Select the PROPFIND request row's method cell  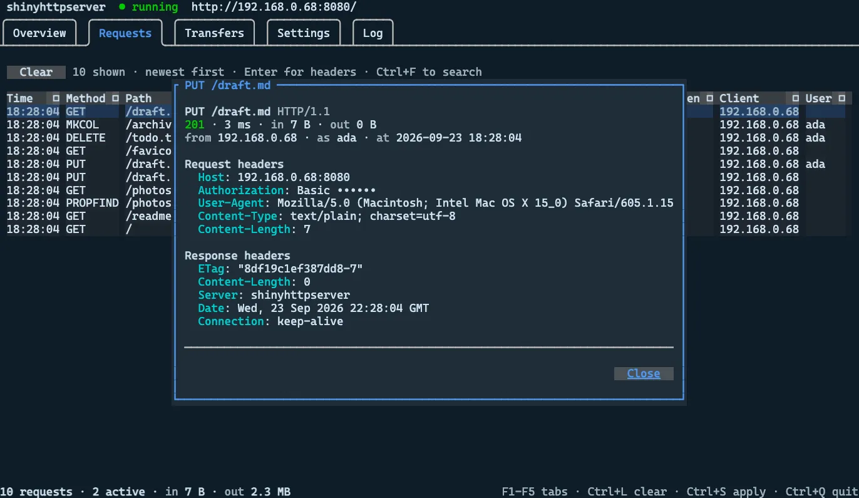92,203
